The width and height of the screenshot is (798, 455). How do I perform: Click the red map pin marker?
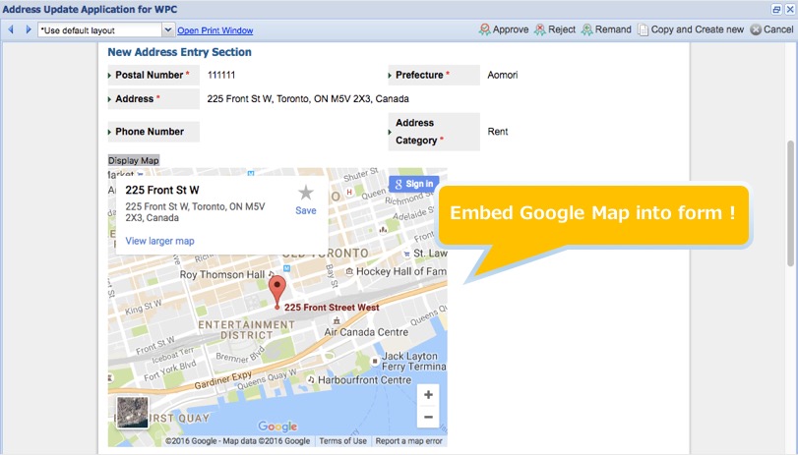tap(277, 291)
